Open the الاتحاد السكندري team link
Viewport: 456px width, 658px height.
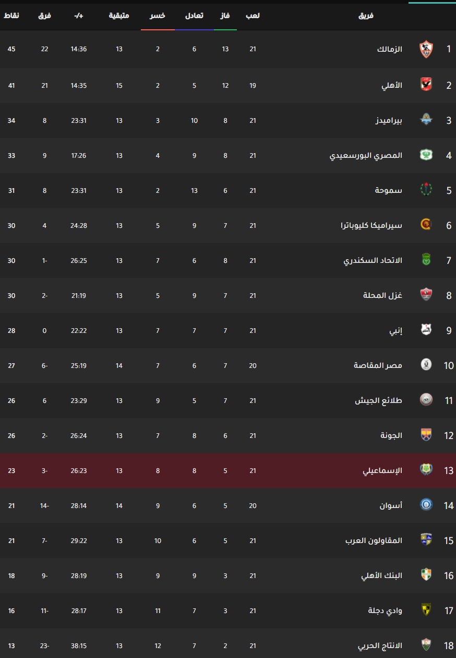point(373,260)
